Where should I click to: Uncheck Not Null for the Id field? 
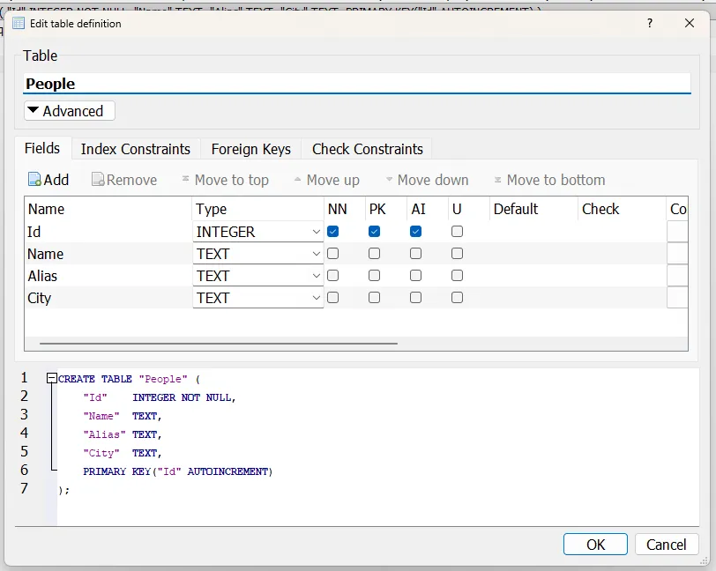coord(333,232)
